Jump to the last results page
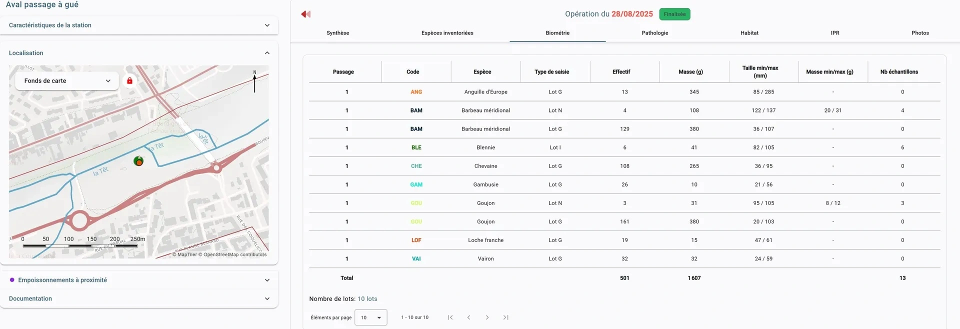 tap(505, 317)
